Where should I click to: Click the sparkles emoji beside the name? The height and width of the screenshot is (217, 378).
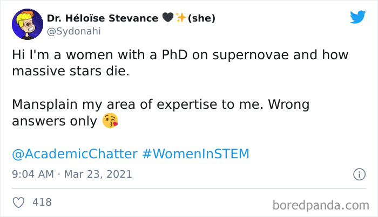180,18
